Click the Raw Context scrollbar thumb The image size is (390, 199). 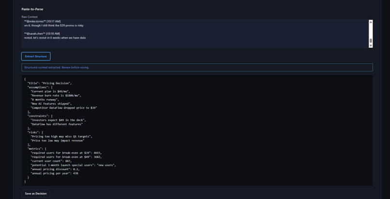pyautogui.click(x=371, y=41)
